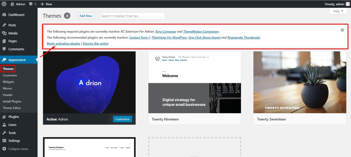
Task: Click Collapse menu text
Action: [18, 149]
